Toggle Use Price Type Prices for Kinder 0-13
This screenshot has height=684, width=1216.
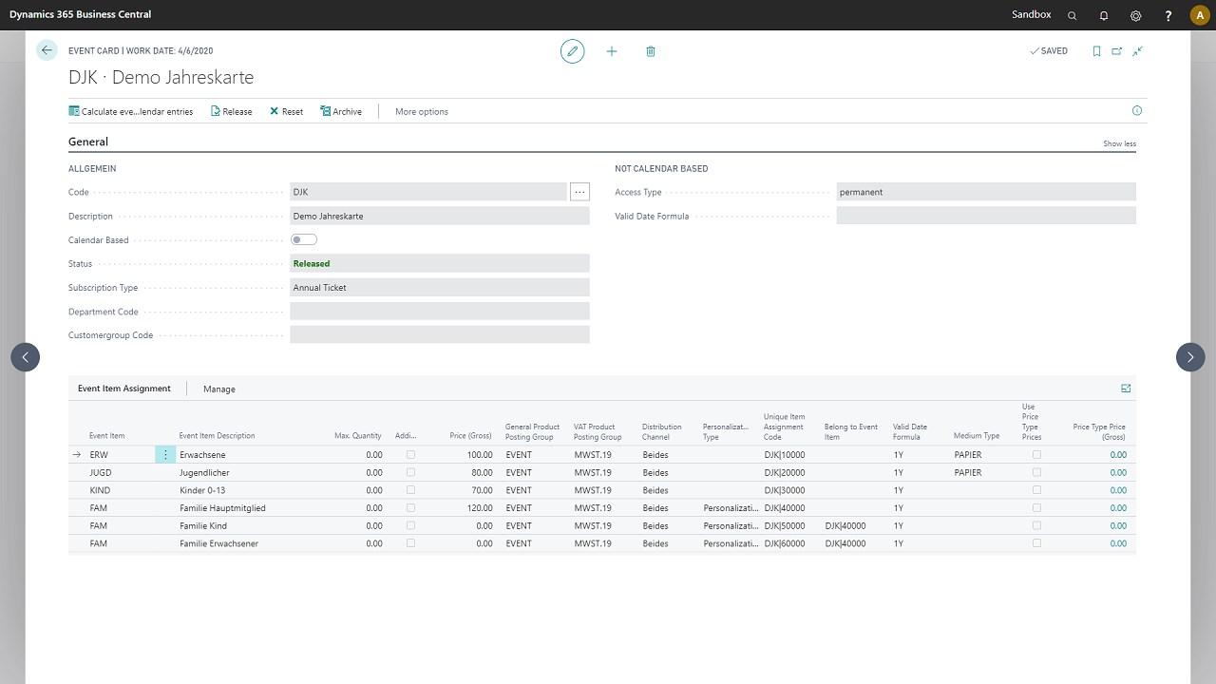[x=1036, y=490]
